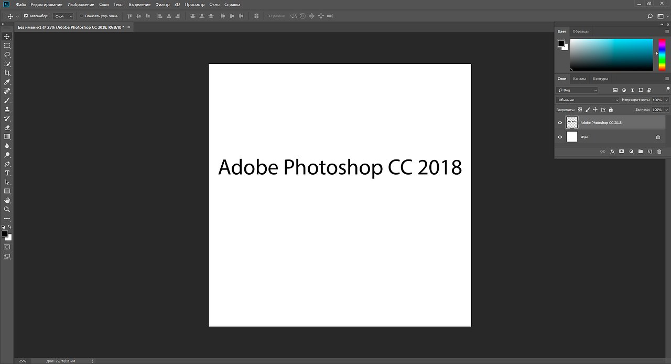
Task: Select the Crop tool
Action: point(7,73)
